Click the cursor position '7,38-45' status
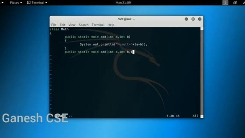This screenshot has height=138, width=245. pyautogui.click(x=173, y=116)
